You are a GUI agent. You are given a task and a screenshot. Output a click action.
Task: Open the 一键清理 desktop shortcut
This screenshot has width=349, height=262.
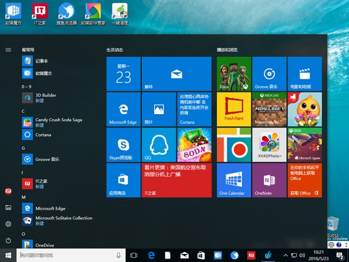click(x=120, y=14)
